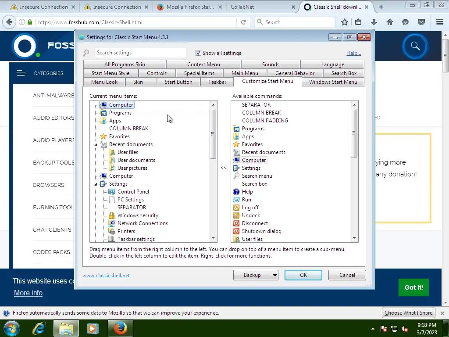
Task: Open the Language tab
Action: coord(332,65)
